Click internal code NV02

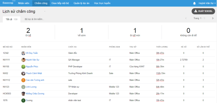(5, 73)
